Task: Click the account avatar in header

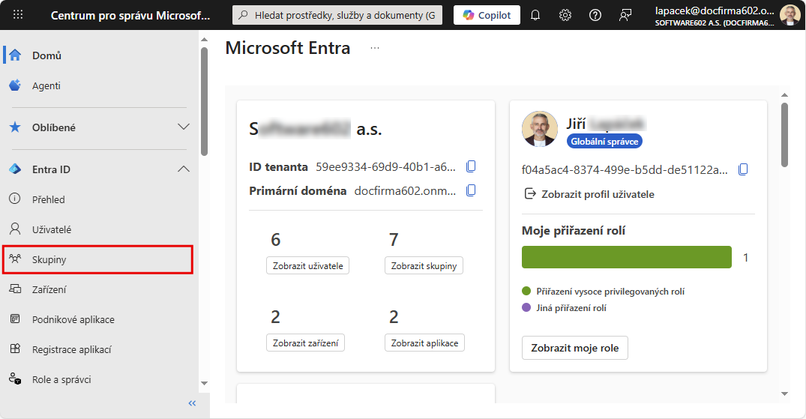Action: (790, 15)
